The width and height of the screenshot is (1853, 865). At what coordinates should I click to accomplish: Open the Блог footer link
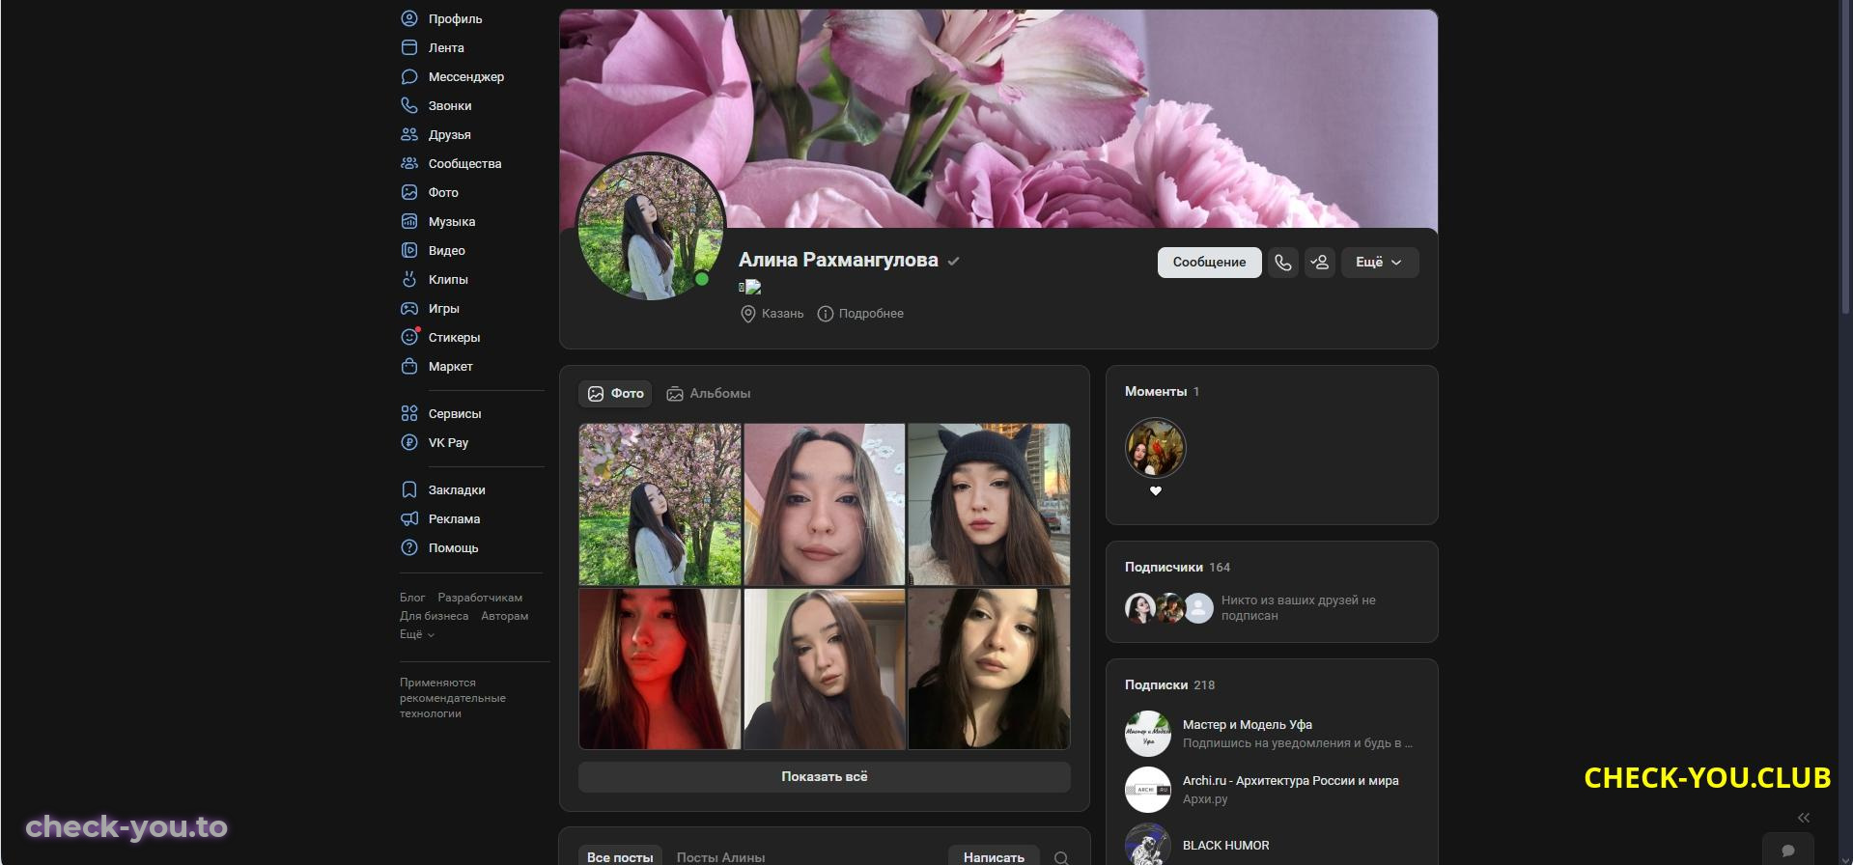pyautogui.click(x=412, y=598)
